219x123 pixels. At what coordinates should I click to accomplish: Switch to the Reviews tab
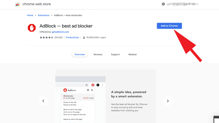tap(98, 55)
